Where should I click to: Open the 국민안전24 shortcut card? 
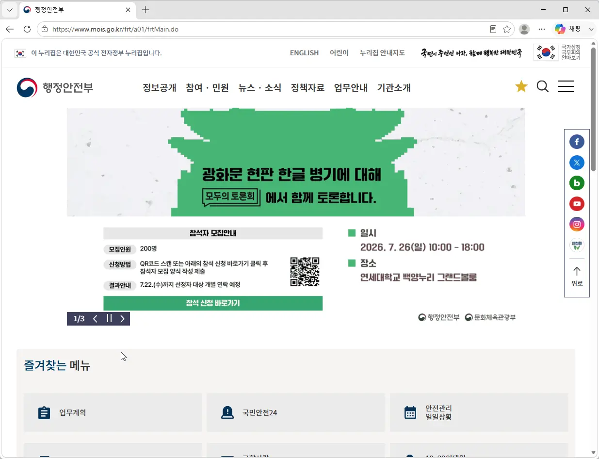[296, 412]
